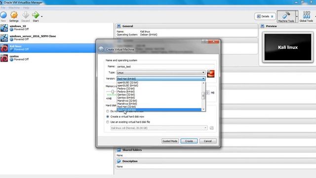This screenshot has height=178, width=316.
Task: Choose Fedora (32-bit) from version list
Action: pyautogui.click(x=159, y=89)
